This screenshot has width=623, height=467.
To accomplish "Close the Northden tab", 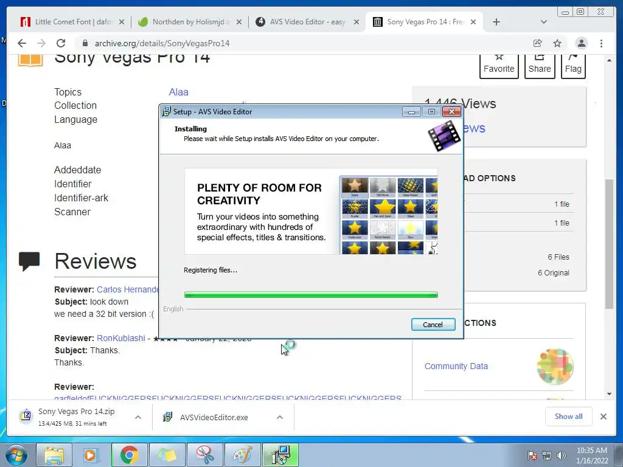I will [238, 22].
